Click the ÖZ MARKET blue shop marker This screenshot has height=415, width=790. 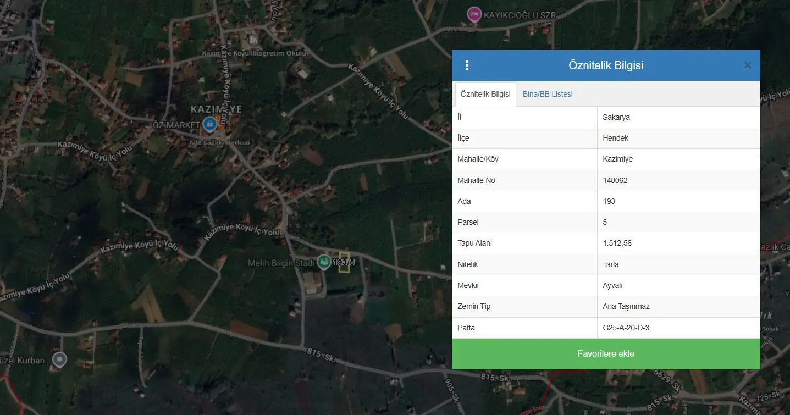[209, 124]
